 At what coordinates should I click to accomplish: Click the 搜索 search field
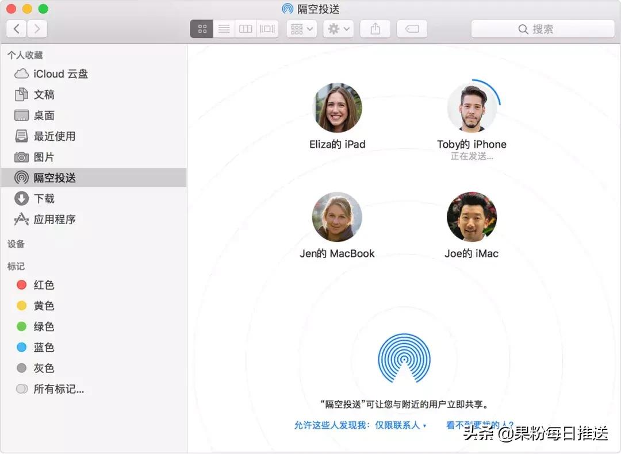coord(543,28)
